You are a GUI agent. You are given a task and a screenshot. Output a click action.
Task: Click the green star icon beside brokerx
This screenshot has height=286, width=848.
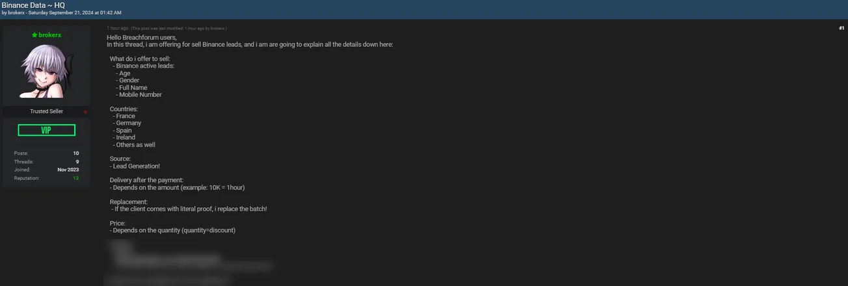point(34,35)
